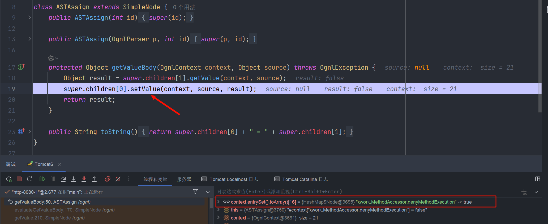Pause the program
The width and height of the screenshot is (548, 224).
53,179
